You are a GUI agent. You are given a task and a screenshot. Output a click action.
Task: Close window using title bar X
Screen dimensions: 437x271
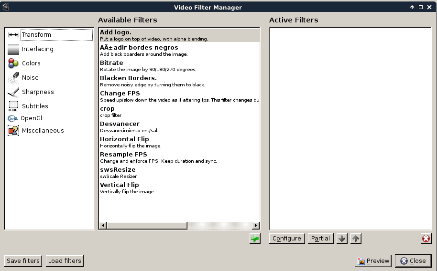pyautogui.click(x=429, y=7)
